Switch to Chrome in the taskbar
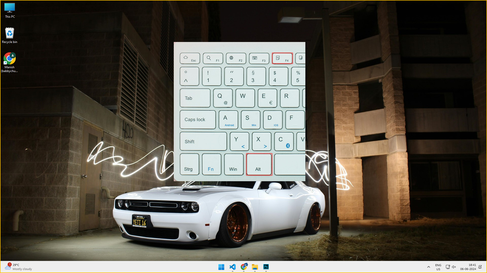Screen dimensions: 487x273 [x=244, y=267]
